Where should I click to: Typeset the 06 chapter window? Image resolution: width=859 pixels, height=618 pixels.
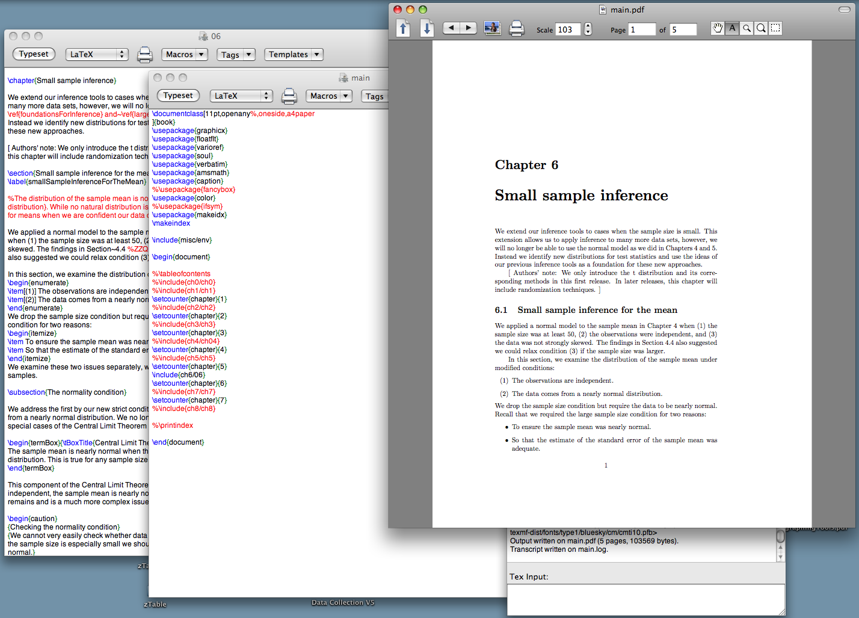[34, 54]
